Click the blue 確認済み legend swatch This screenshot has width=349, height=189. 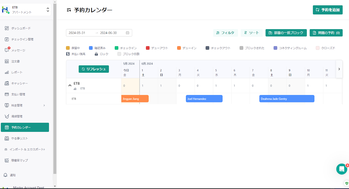point(91,48)
